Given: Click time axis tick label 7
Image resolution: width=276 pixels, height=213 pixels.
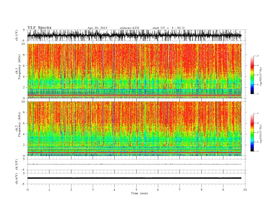Looking at the screenshot, I should coord(180,190).
